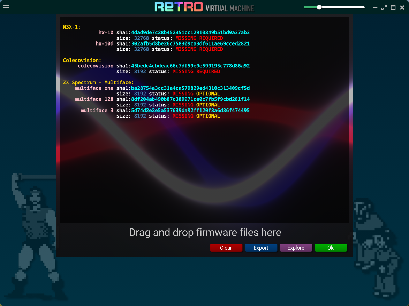Select the 'ZX Spectrum - Multiface:' heading
This screenshot has width=409, height=306.
98,82
